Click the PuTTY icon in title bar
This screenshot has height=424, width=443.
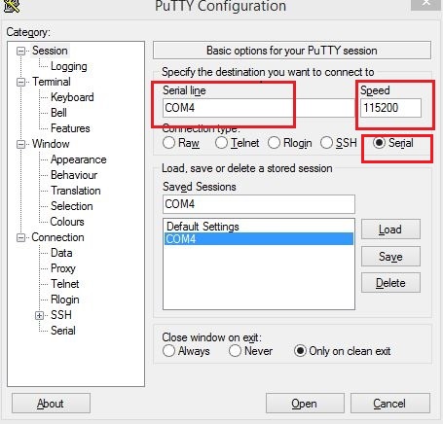pyautogui.click(x=12, y=6)
